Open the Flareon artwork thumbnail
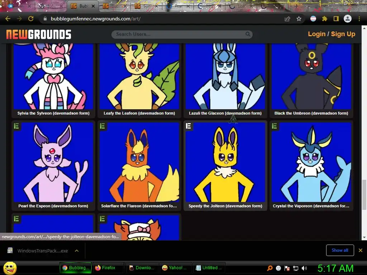Image resolution: width=367 pixels, height=275 pixels. click(139, 162)
